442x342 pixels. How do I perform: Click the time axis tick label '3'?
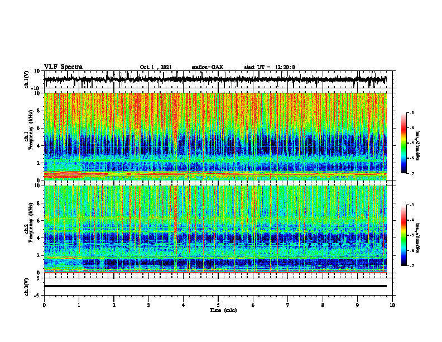pos(148,305)
